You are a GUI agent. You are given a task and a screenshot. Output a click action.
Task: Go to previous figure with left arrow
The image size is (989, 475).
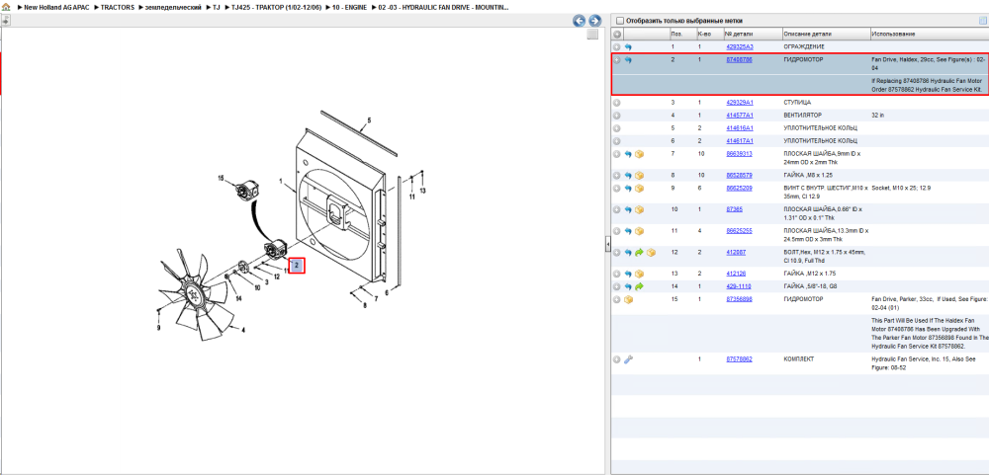coord(579,21)
